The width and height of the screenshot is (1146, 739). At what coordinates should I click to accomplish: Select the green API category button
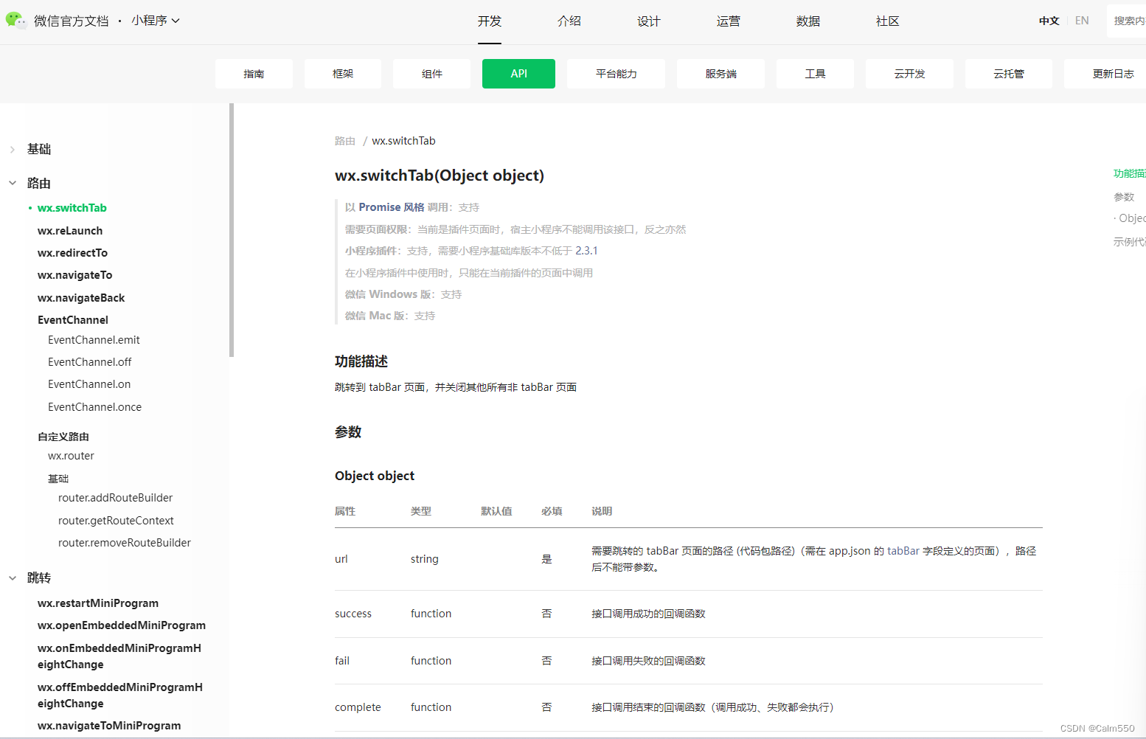(518, 74)
